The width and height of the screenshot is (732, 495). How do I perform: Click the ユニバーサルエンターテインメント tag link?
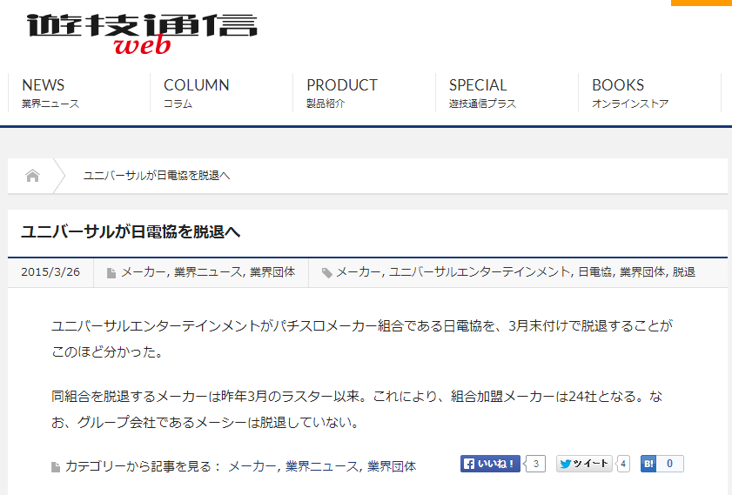479,272
